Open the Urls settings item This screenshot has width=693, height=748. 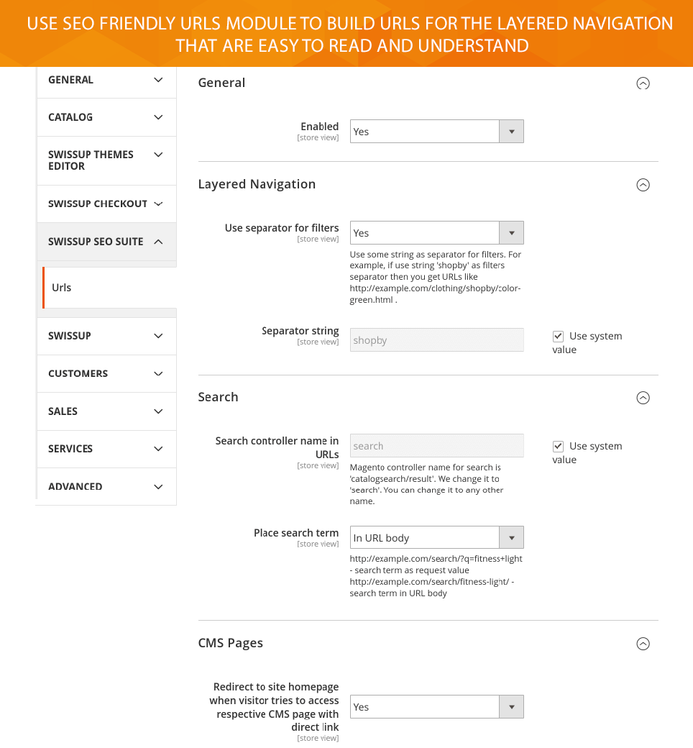click(x=110, y=288)
